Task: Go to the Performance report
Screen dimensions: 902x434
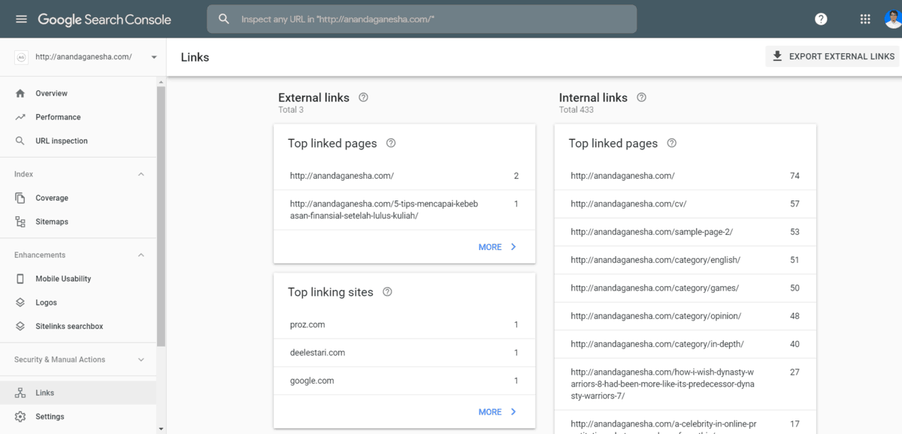Action: [58, 117]
